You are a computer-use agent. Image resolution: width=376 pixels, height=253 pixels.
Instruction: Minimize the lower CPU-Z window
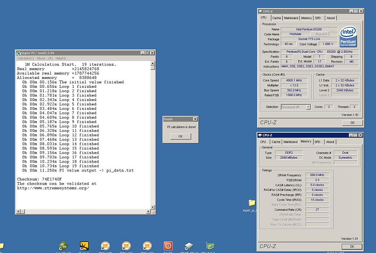click(x=351, y=135)
